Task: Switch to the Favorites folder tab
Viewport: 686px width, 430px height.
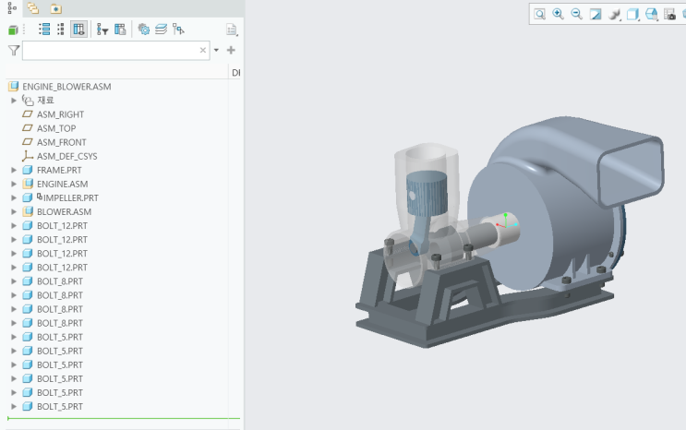Action: click(x=55, y=8)
